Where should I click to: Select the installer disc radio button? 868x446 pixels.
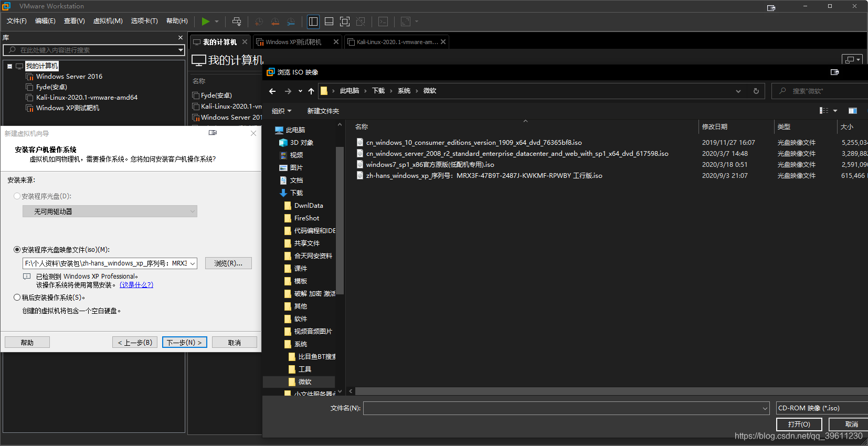[x=17, y=196]
